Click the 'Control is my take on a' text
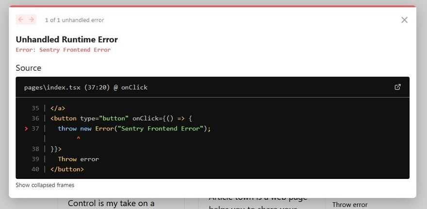Image resolution: width=427 pixels, height=209 pixels. tap(111, 203)
